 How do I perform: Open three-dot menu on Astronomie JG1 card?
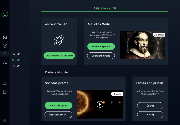pos(74,21)
